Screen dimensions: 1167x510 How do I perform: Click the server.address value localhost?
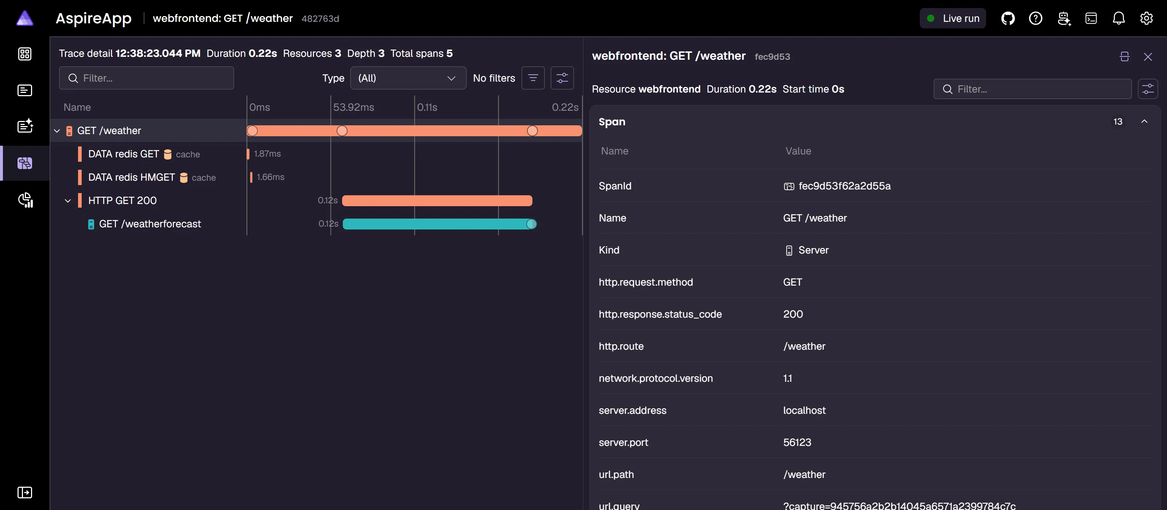pyautogui.click(x=804, y=411)
